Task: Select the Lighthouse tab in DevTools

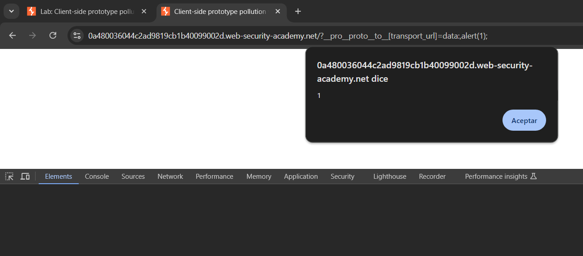Action: point(390,177)
